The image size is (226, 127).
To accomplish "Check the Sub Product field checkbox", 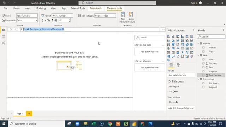I will 203,83.
